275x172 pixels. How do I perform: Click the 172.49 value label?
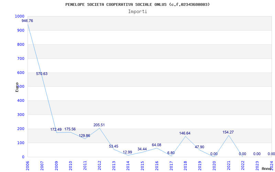(x=56, y=130)
